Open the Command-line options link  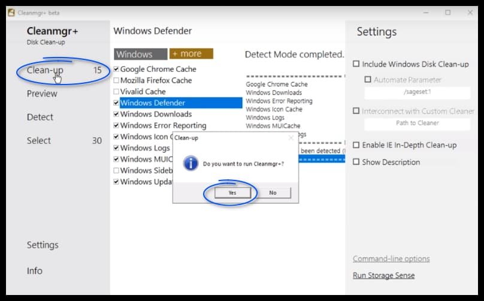[x=391, y=258]
